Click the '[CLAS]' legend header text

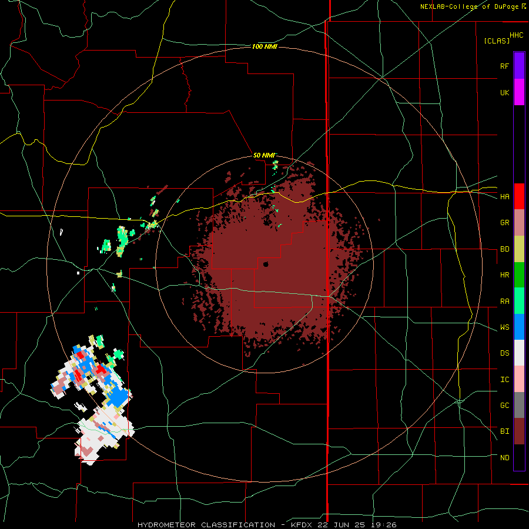(497, 41)
